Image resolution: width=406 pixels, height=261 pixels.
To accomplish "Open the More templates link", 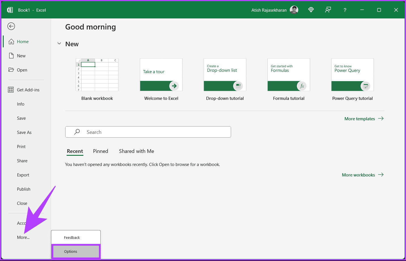I will [360, 119].
